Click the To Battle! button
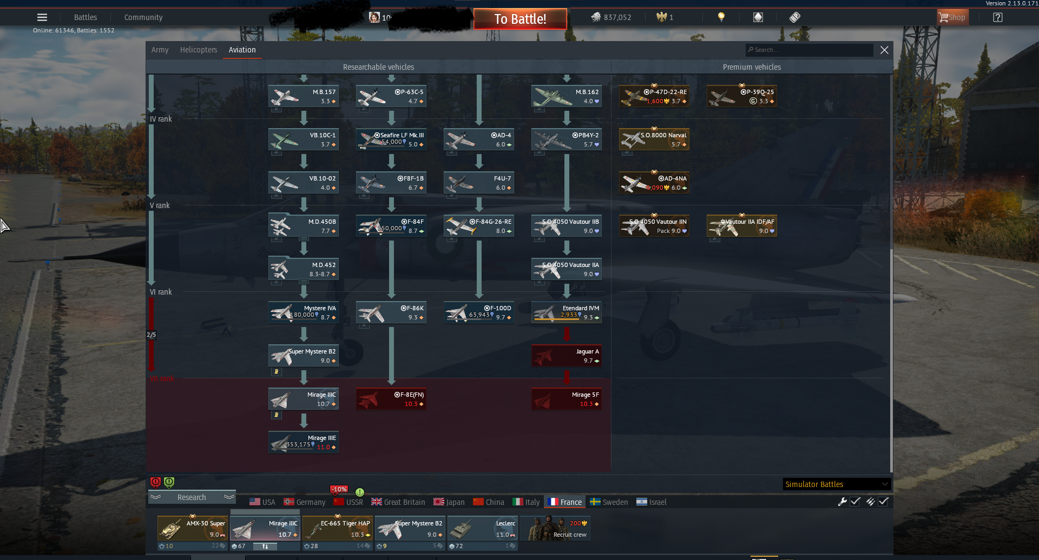The width and height of the screenshot is (1039, 560). point(520,19)
